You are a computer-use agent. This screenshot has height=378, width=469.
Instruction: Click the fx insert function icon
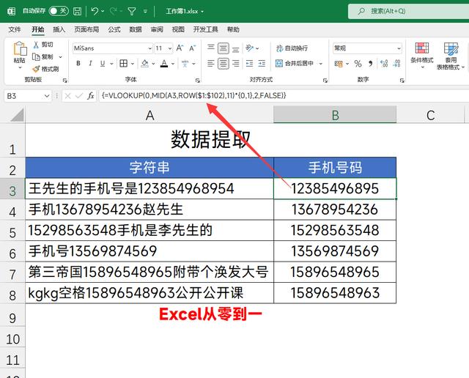click(91, 96)
